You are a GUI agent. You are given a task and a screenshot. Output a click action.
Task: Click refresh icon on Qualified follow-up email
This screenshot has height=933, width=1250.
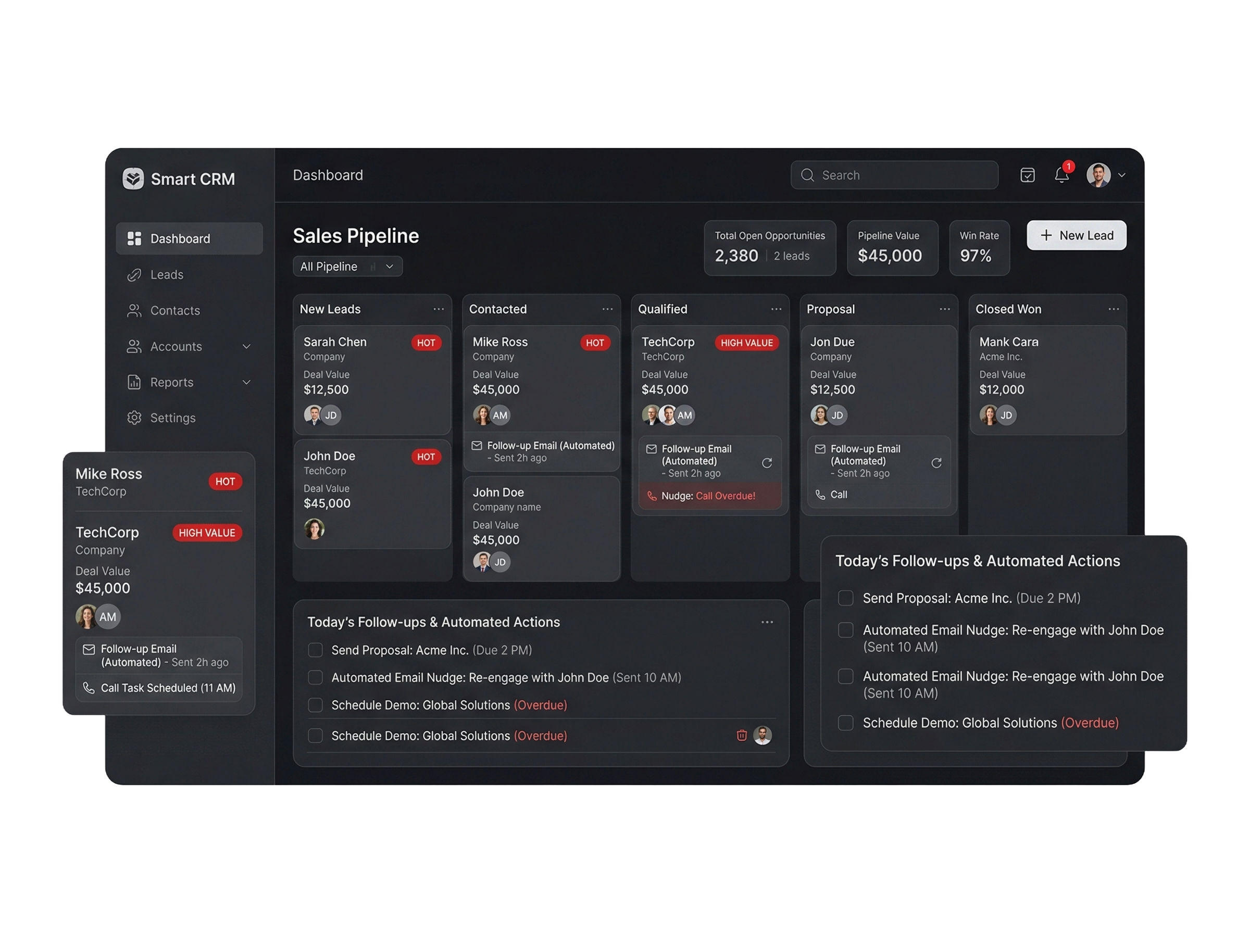pos(767,463)
